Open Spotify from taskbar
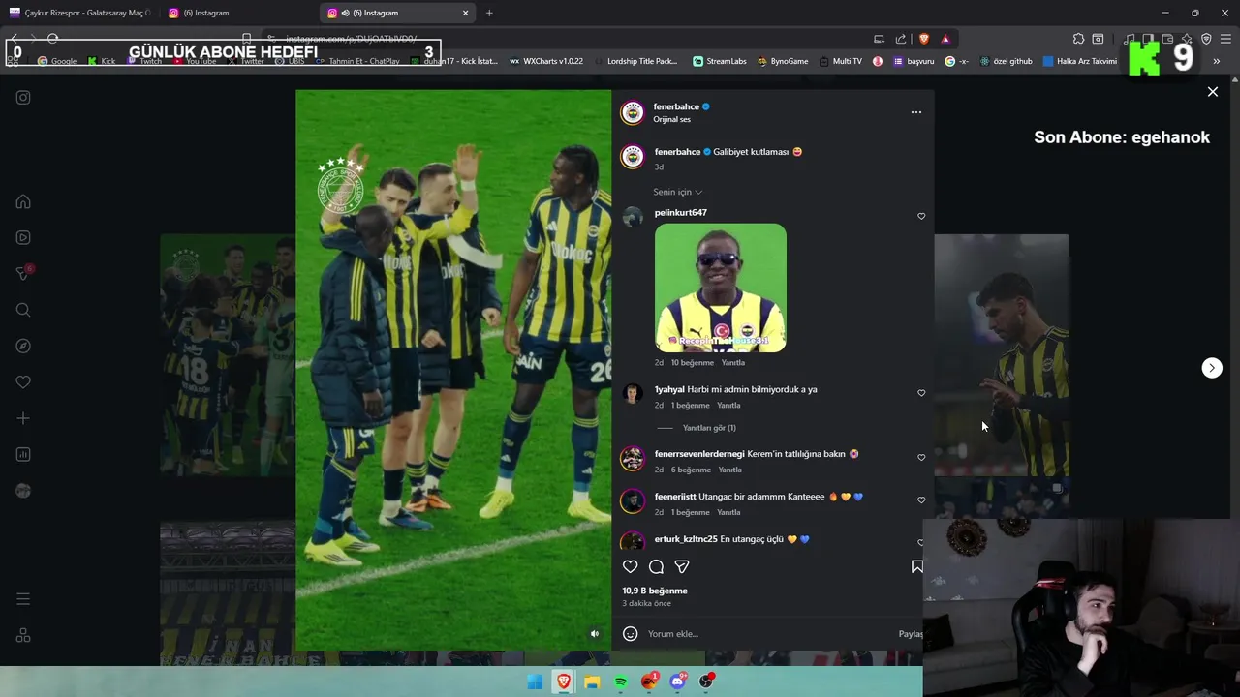This screenshot has height=697, width=1240. coord(621,682)
